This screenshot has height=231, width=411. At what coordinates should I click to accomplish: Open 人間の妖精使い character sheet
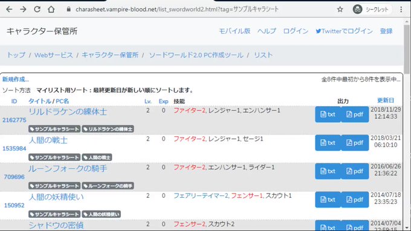pyautogui.click(x=56, y=197)
